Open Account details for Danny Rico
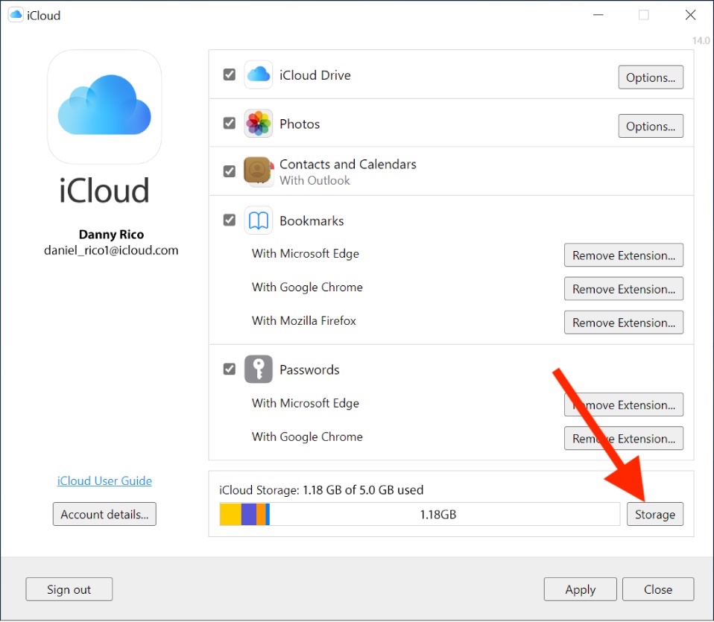 [x=104, y=514]
